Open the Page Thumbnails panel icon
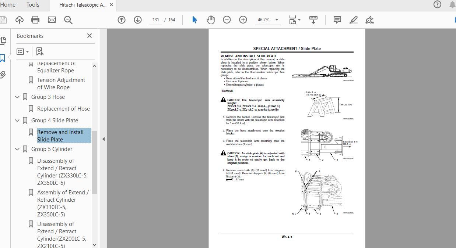The image size is (456, 248). (x=4, y=40)
